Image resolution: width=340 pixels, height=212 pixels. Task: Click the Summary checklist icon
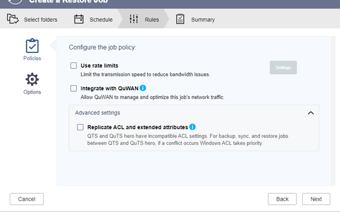[x=180, y=19]
